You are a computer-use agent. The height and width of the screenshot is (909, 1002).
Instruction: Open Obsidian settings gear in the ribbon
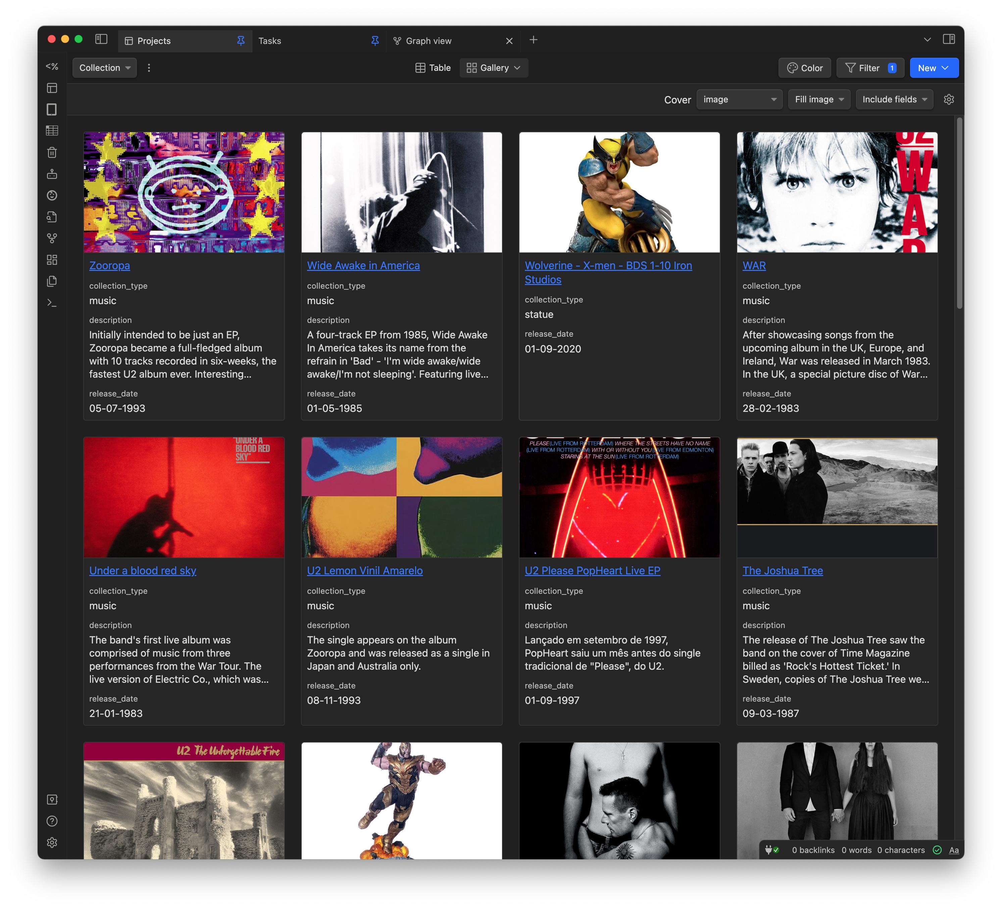pos(52,842)
